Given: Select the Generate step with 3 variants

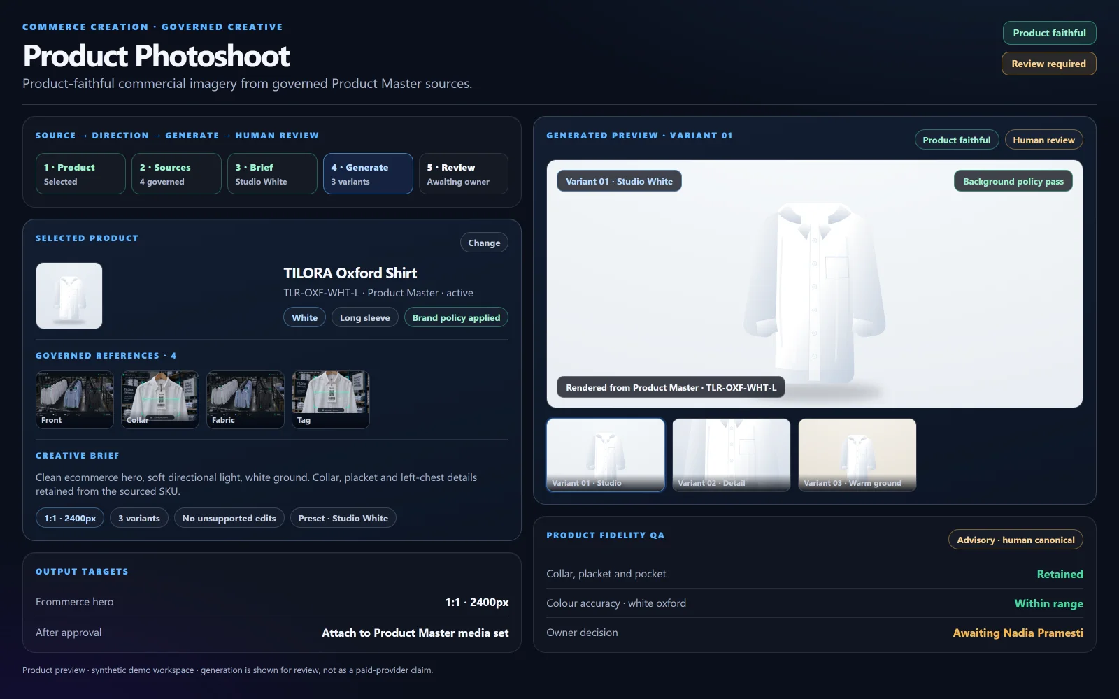Looking at the screenshot, I should tap(368, 174).
